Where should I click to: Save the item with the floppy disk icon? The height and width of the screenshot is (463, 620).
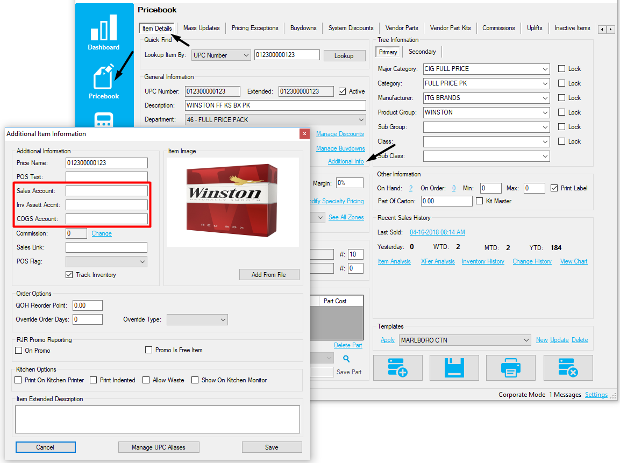point(454,368)
